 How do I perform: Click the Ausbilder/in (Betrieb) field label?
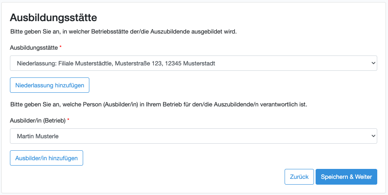(x=38, y=120)
